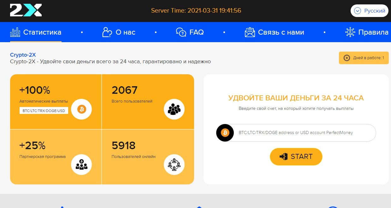Click the About us people icon
Image resolution: width=391 pixels, height=208 pixels.
coord(107,32)
